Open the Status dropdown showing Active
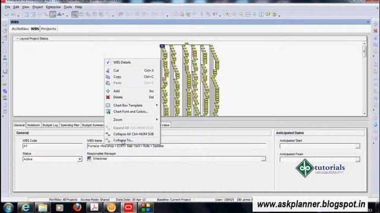 click(80, 159)
